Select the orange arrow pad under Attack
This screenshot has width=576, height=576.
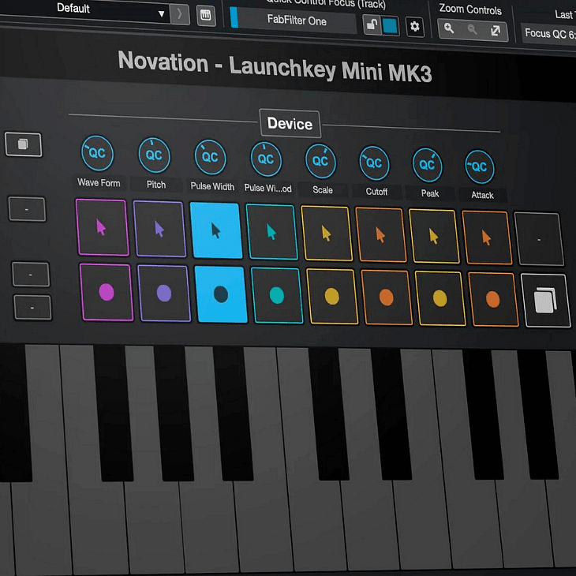[x=486, y=238]
